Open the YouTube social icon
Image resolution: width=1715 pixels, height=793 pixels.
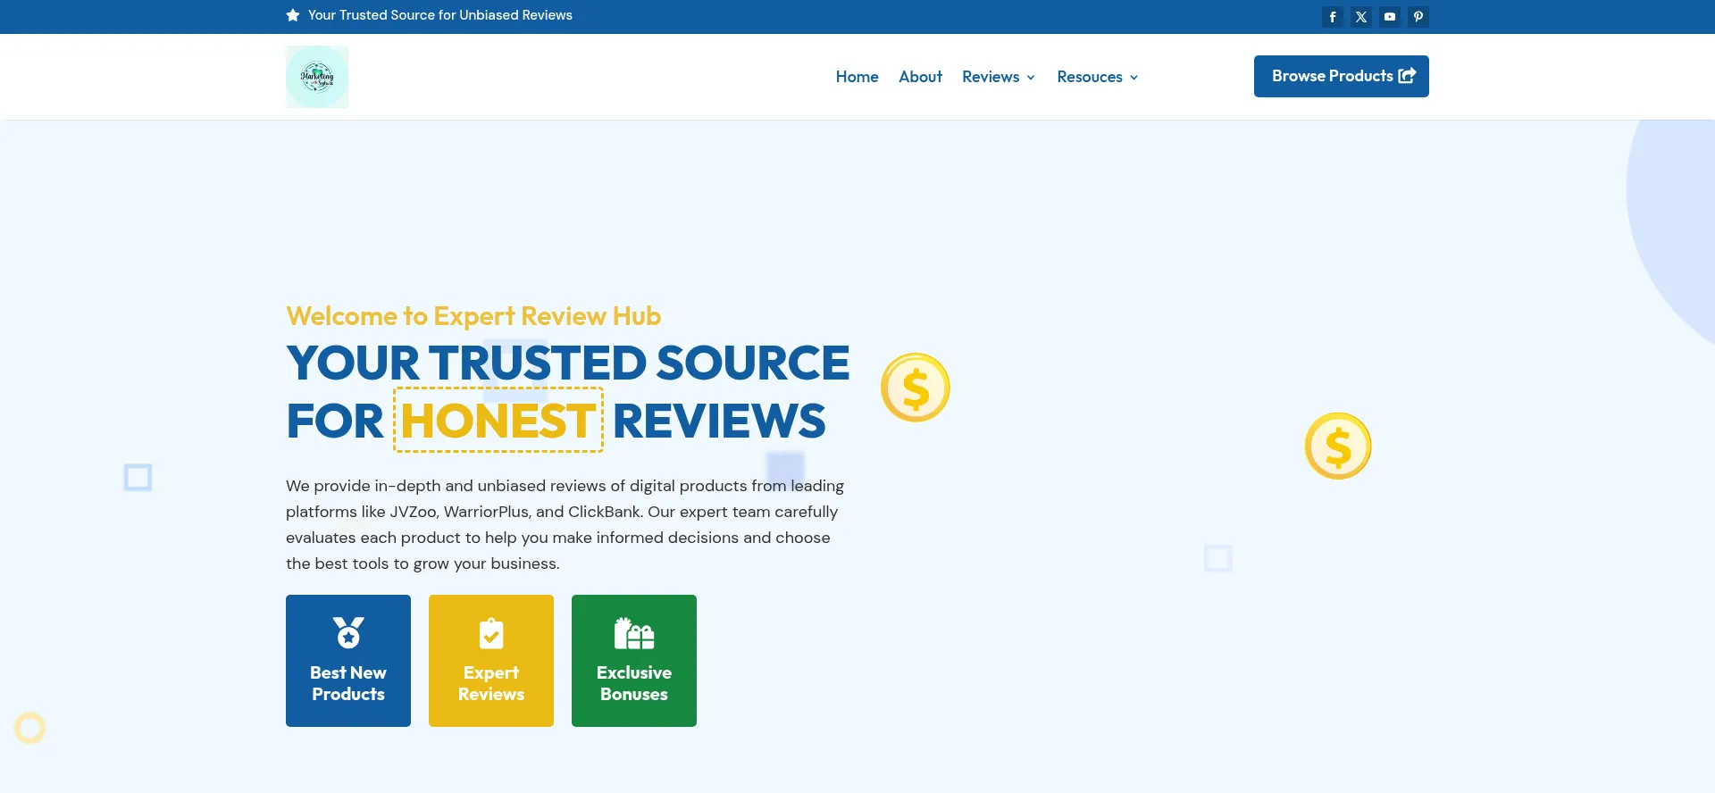click(x=1389, y=17)
